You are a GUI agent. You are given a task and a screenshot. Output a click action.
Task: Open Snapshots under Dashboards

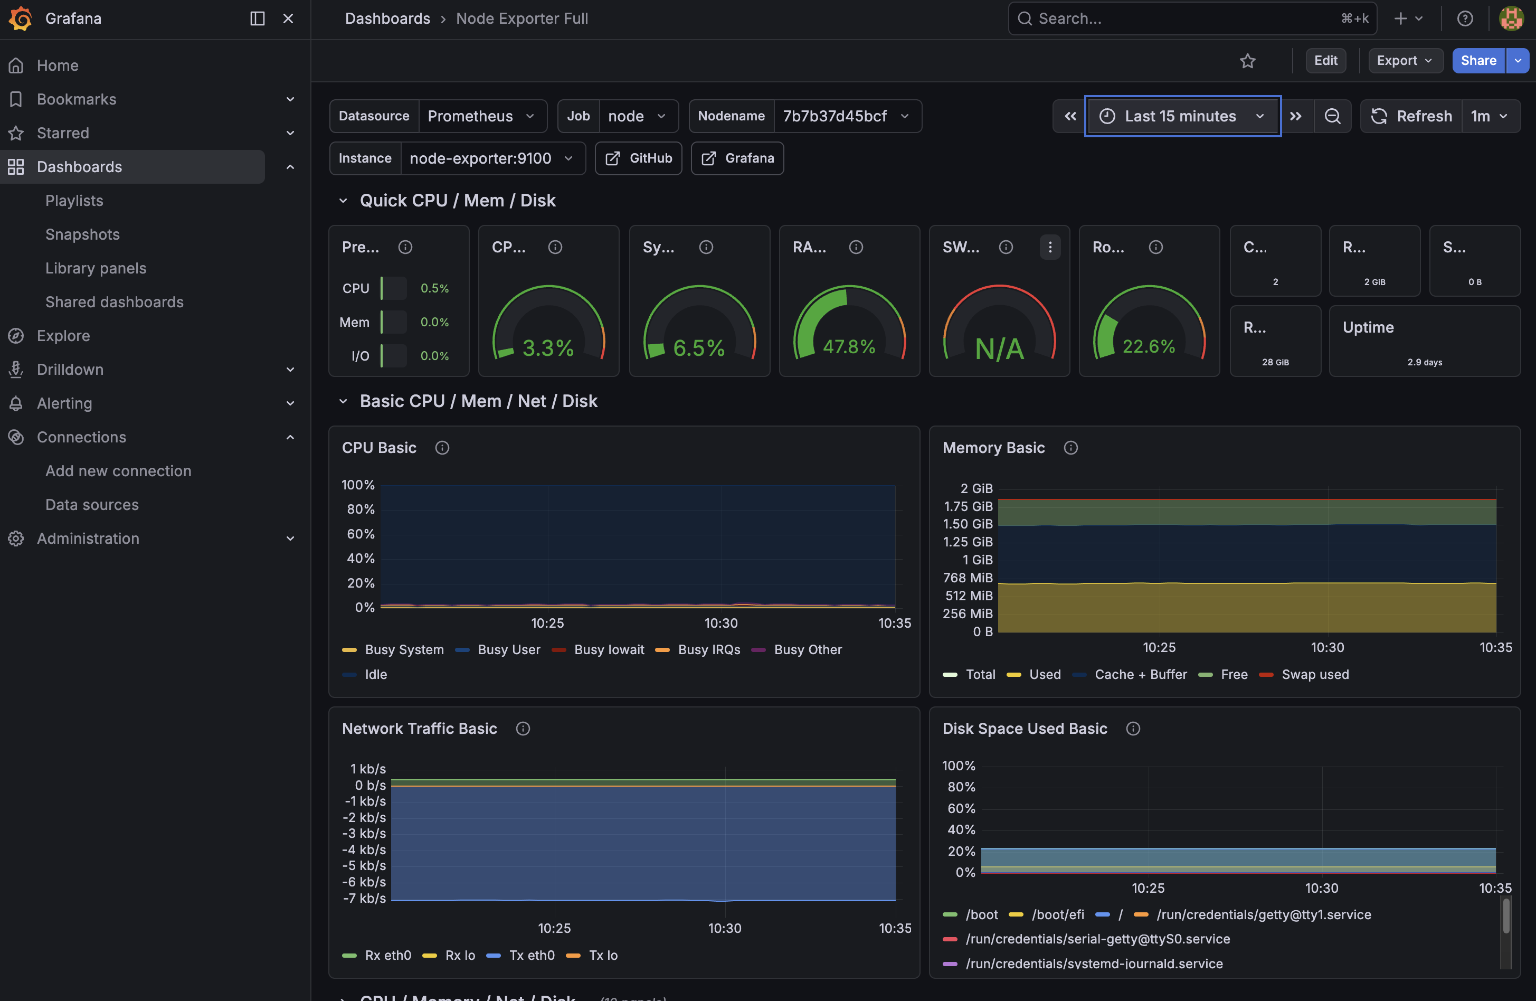tap(83, 234)
